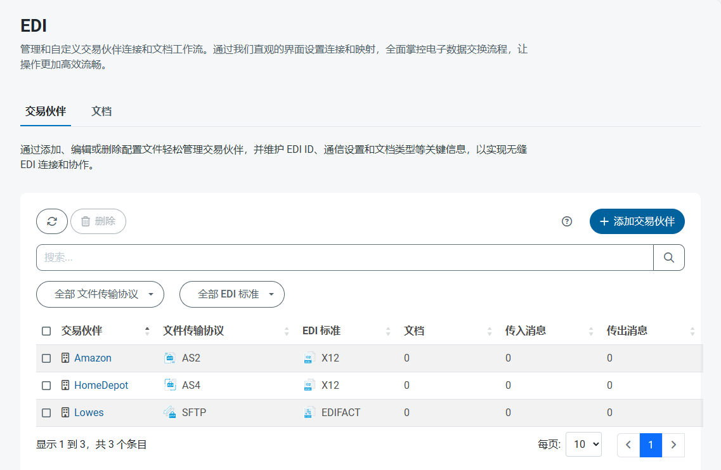721x470 pixels.
Task: Click 显示 1 到 3 entries summary text
Action: (x=91, y=444)
